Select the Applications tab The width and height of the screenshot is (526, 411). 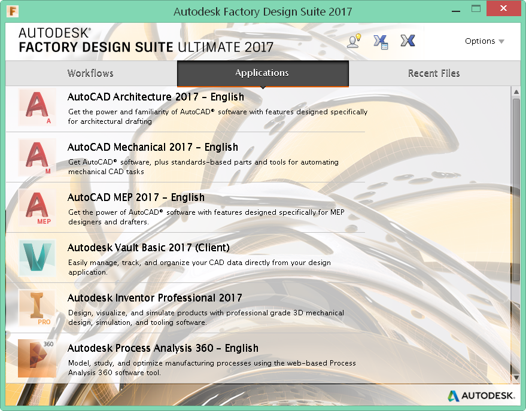pos(263,73)
